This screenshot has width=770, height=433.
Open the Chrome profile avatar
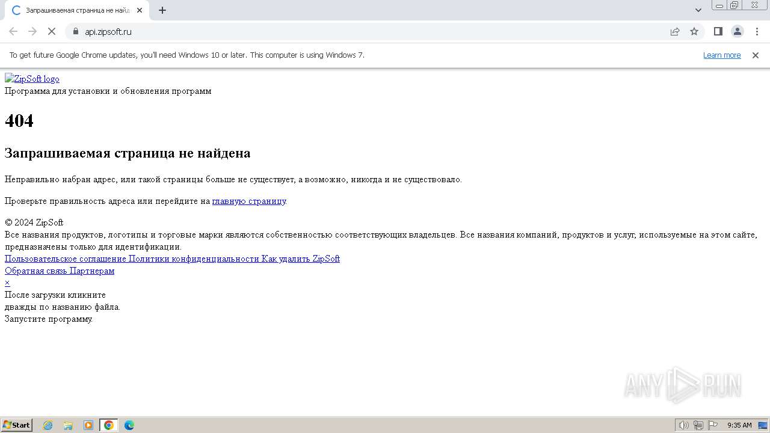coord(738,31)
